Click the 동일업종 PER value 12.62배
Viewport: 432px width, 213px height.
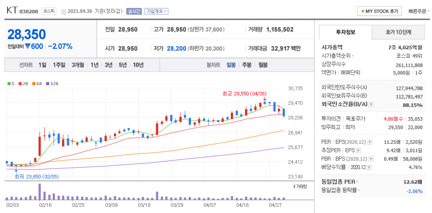(412, 182)
